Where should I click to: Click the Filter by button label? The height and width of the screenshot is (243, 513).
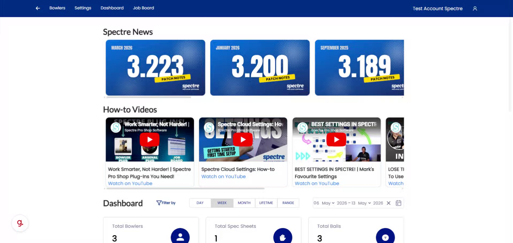(169, 203)
